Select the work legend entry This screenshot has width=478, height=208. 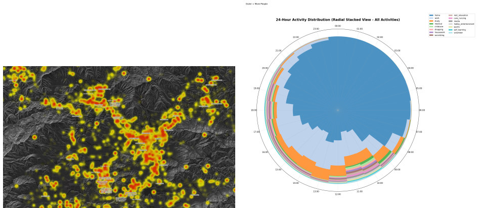point(434,18)
